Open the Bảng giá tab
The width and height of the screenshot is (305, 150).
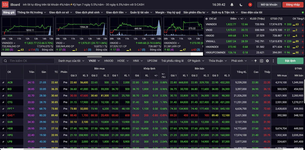9,13
